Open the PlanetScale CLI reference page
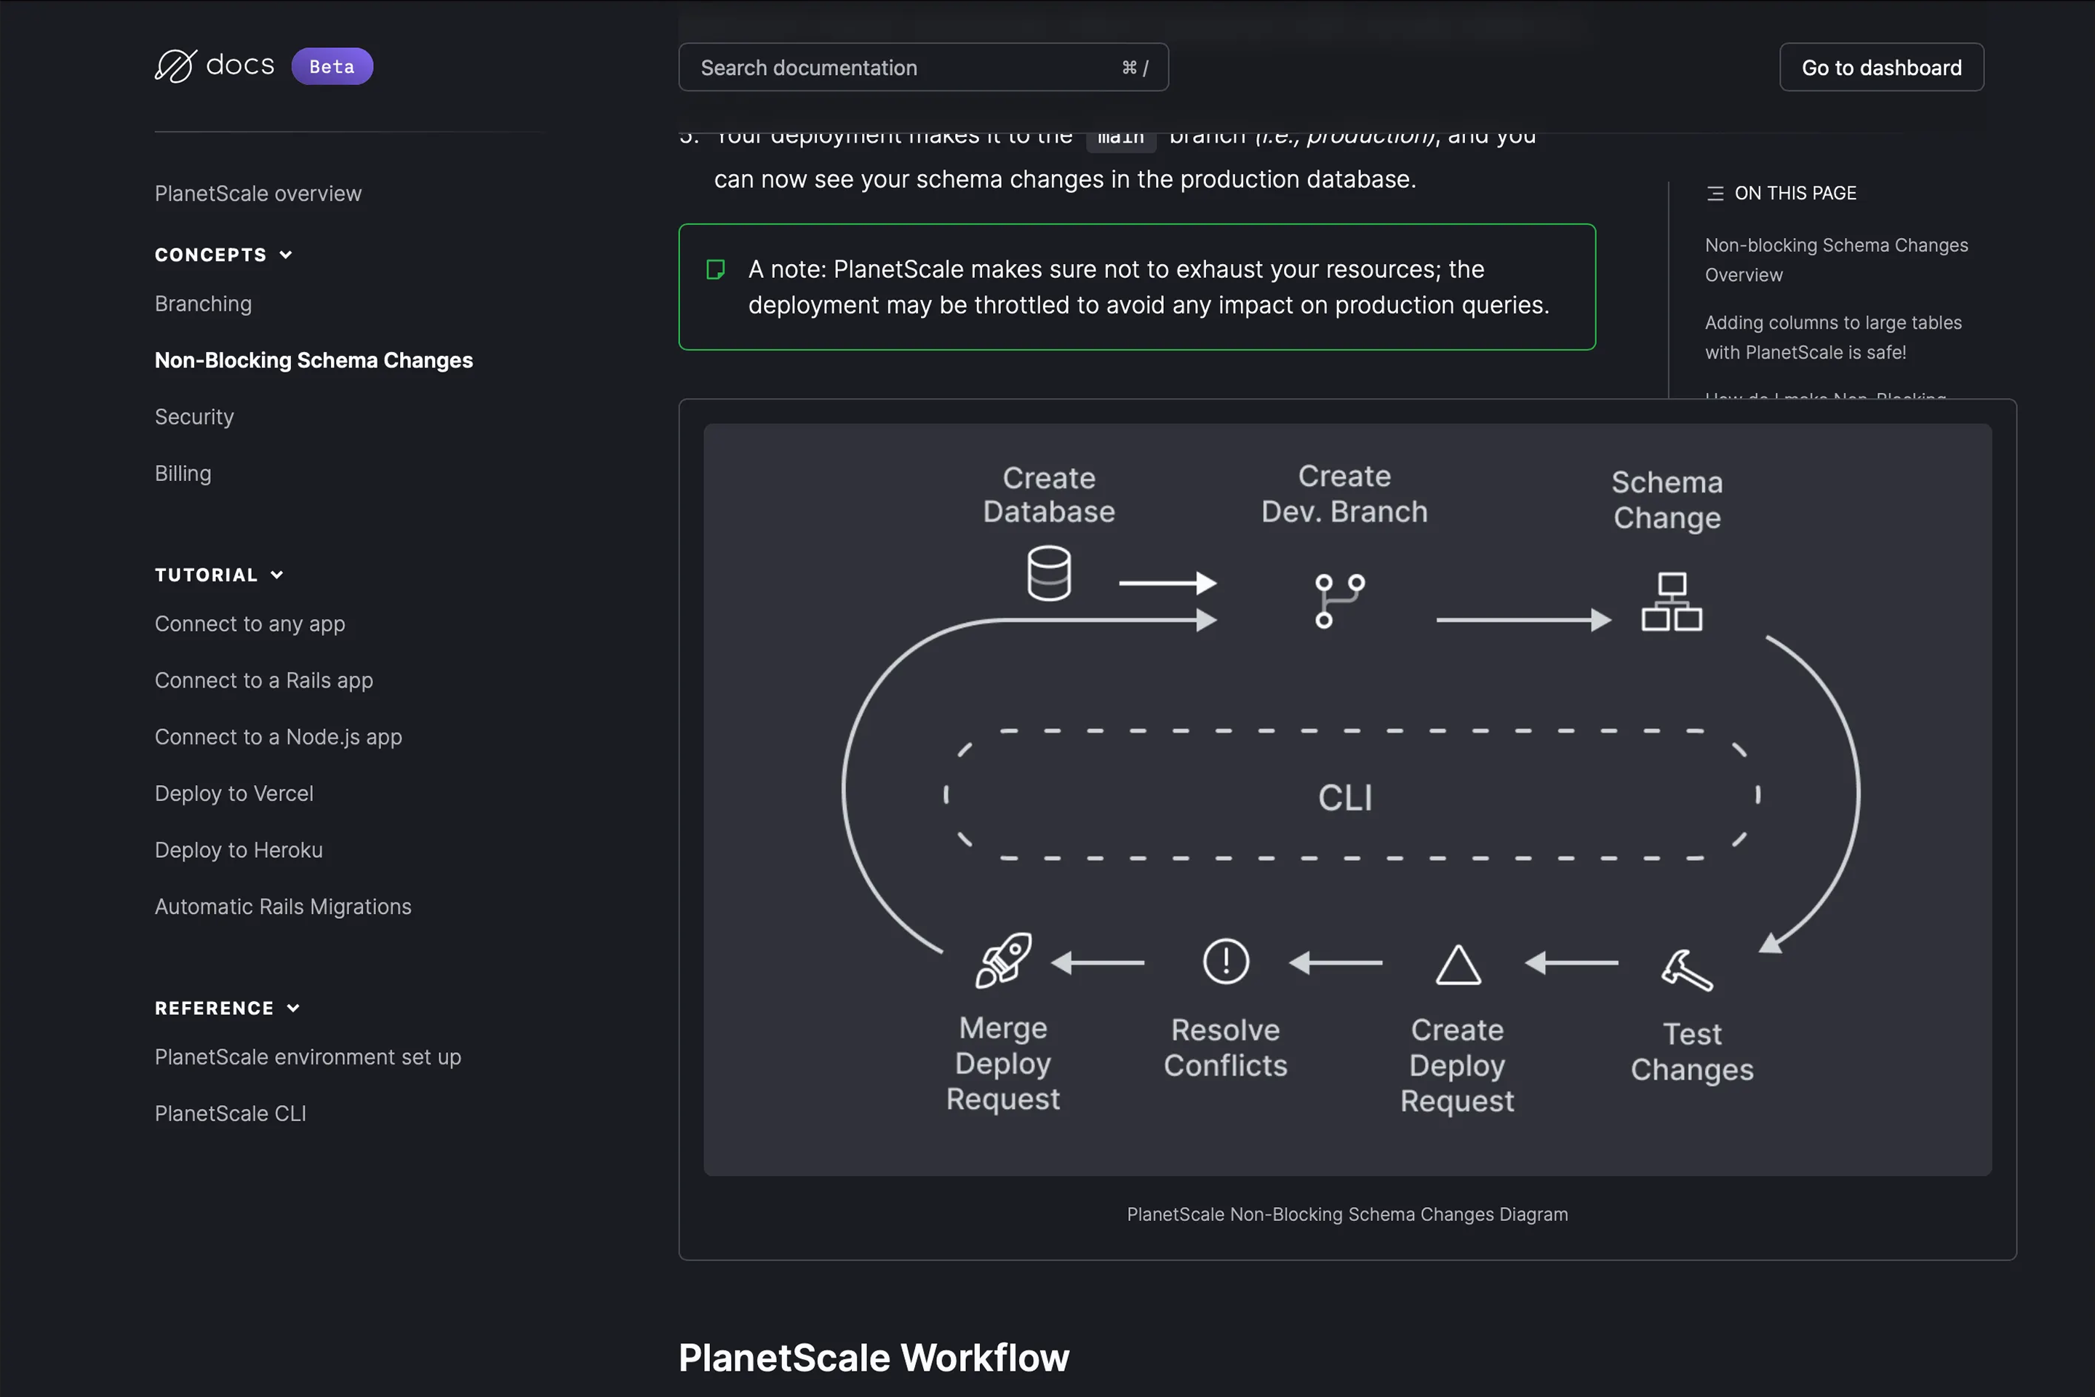The height and width of the screenshot is (1397, 2095). point(230,1113)
